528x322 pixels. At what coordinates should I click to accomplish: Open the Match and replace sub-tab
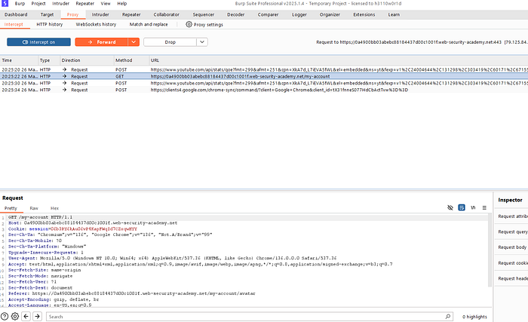point(149,24)
